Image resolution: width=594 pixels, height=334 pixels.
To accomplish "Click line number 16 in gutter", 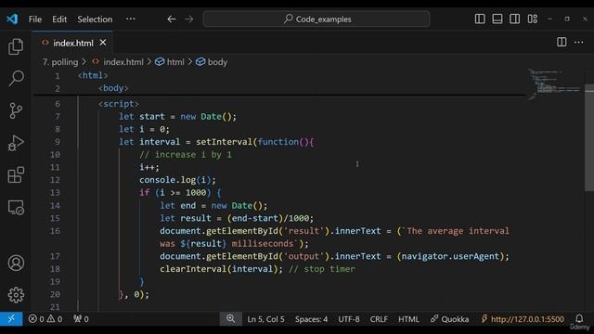I will click(x=55, y=231).
